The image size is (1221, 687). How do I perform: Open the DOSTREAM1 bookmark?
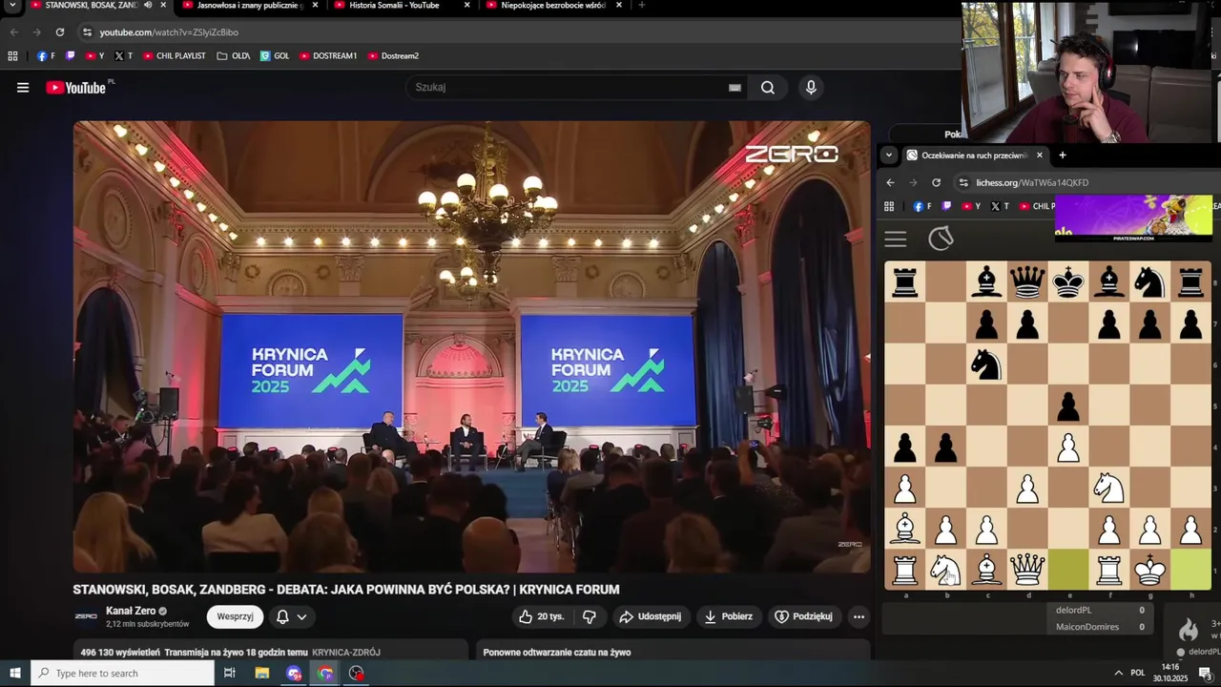328,56
